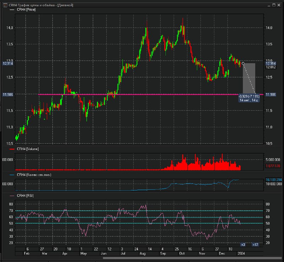
Task: Click the "2024" year label on the time axis
Action: click(x=241, y=253)
